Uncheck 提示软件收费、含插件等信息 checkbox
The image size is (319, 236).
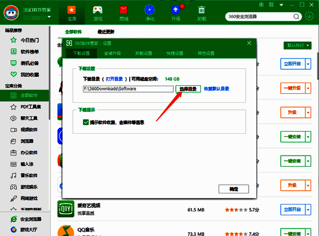pyautogui.click(x=86, y=123)
